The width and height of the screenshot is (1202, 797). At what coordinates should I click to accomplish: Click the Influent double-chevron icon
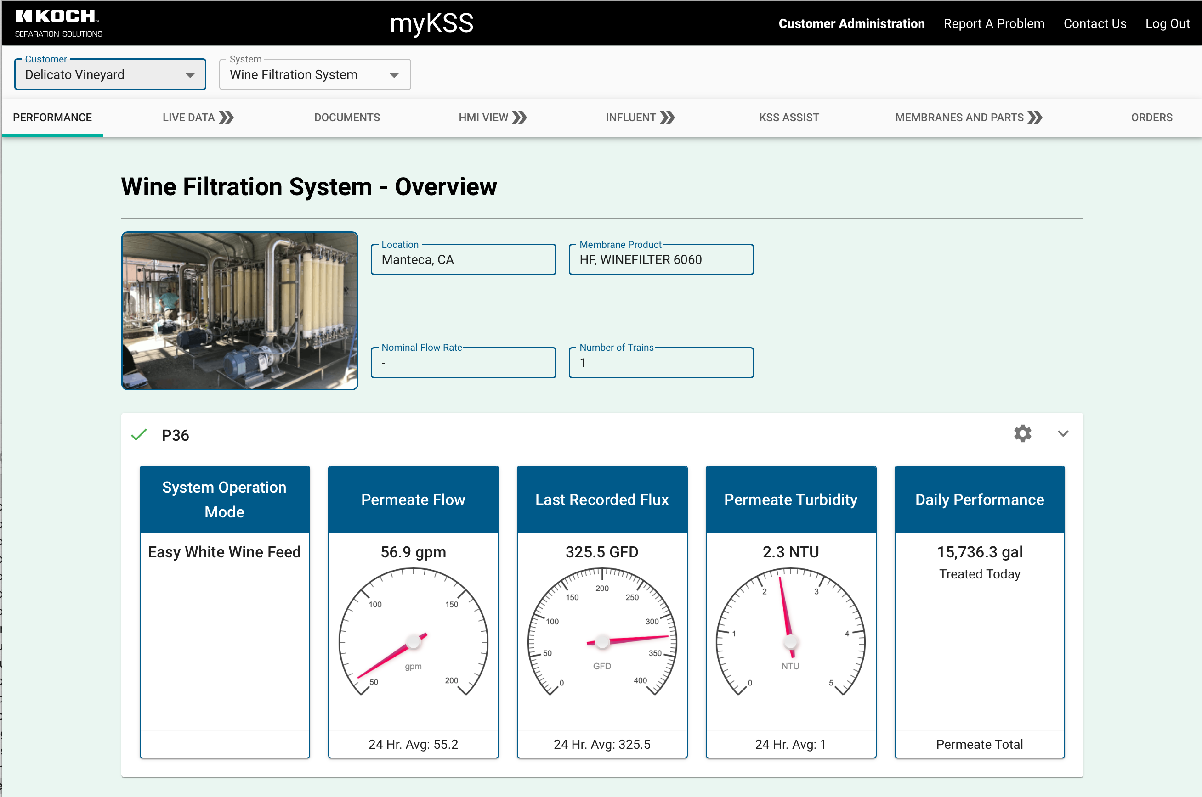667,118
